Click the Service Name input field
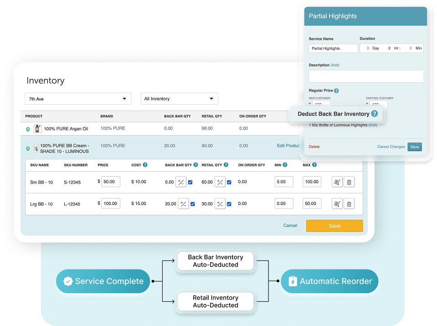Screen dimensions: 437x326 point(333,48)
